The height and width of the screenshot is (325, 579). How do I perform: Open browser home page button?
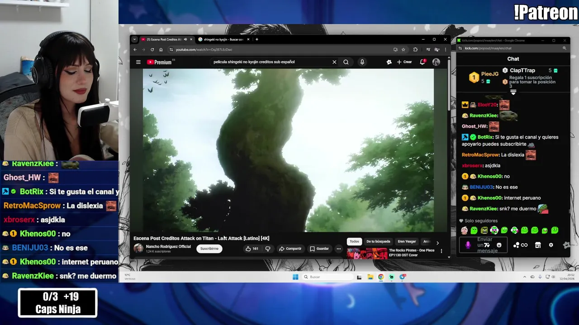pyautogui.click(x=161, y=50)
